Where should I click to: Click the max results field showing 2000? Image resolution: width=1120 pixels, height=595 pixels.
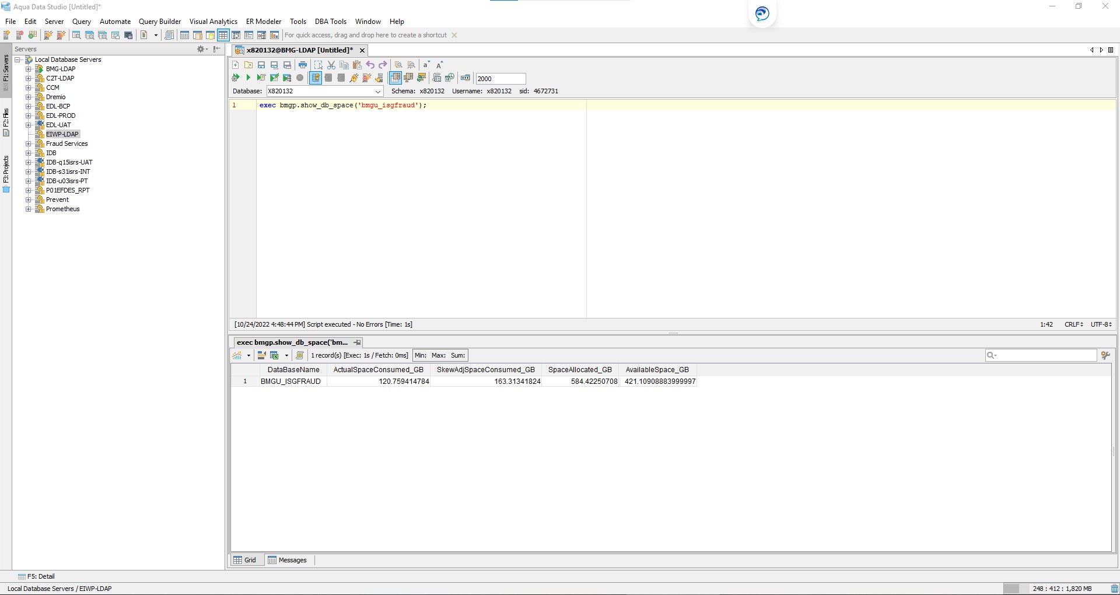coord(500,79)
